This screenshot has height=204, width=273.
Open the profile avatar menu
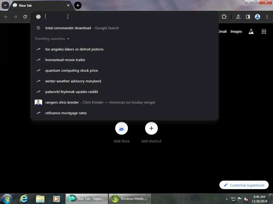tap(258, 17)
